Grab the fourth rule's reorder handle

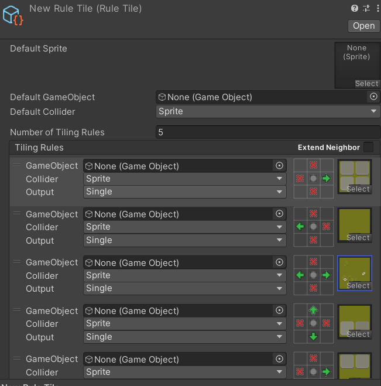pos(17,310)
